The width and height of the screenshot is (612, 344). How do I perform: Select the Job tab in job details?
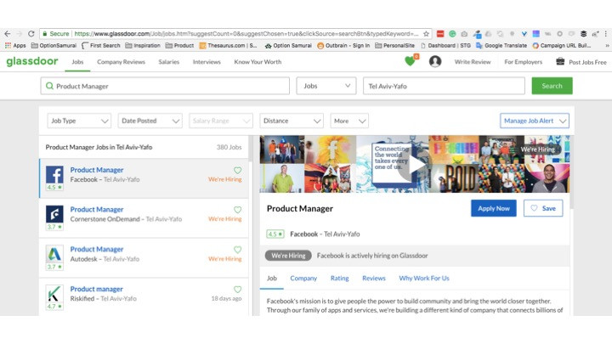point(272,278)
